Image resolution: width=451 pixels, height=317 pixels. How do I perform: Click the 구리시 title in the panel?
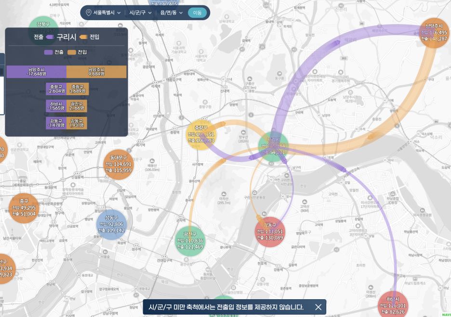pyautogui.click(x=66, y=37)
